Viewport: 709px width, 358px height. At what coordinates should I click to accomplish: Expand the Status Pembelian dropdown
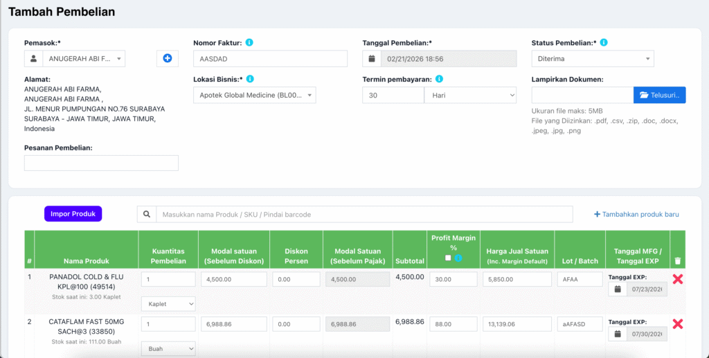[x=592, y=59]
